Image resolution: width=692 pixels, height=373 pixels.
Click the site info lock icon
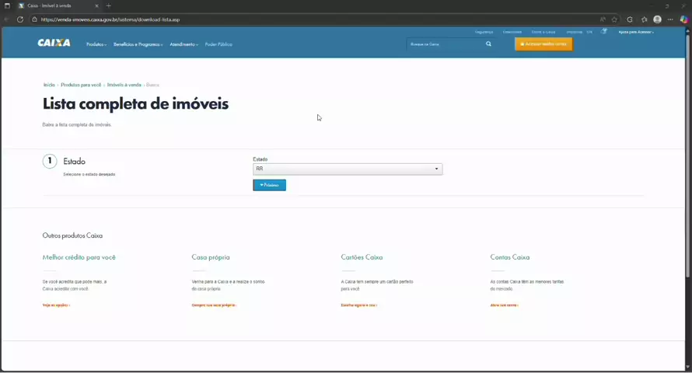point(34,19)
